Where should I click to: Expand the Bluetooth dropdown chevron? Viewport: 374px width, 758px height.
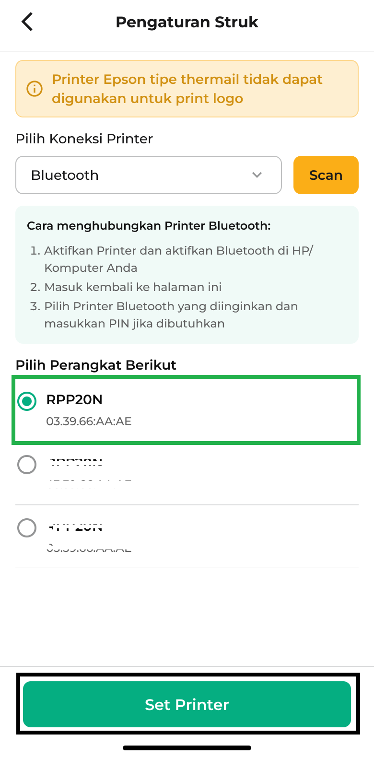pos(257,175)
